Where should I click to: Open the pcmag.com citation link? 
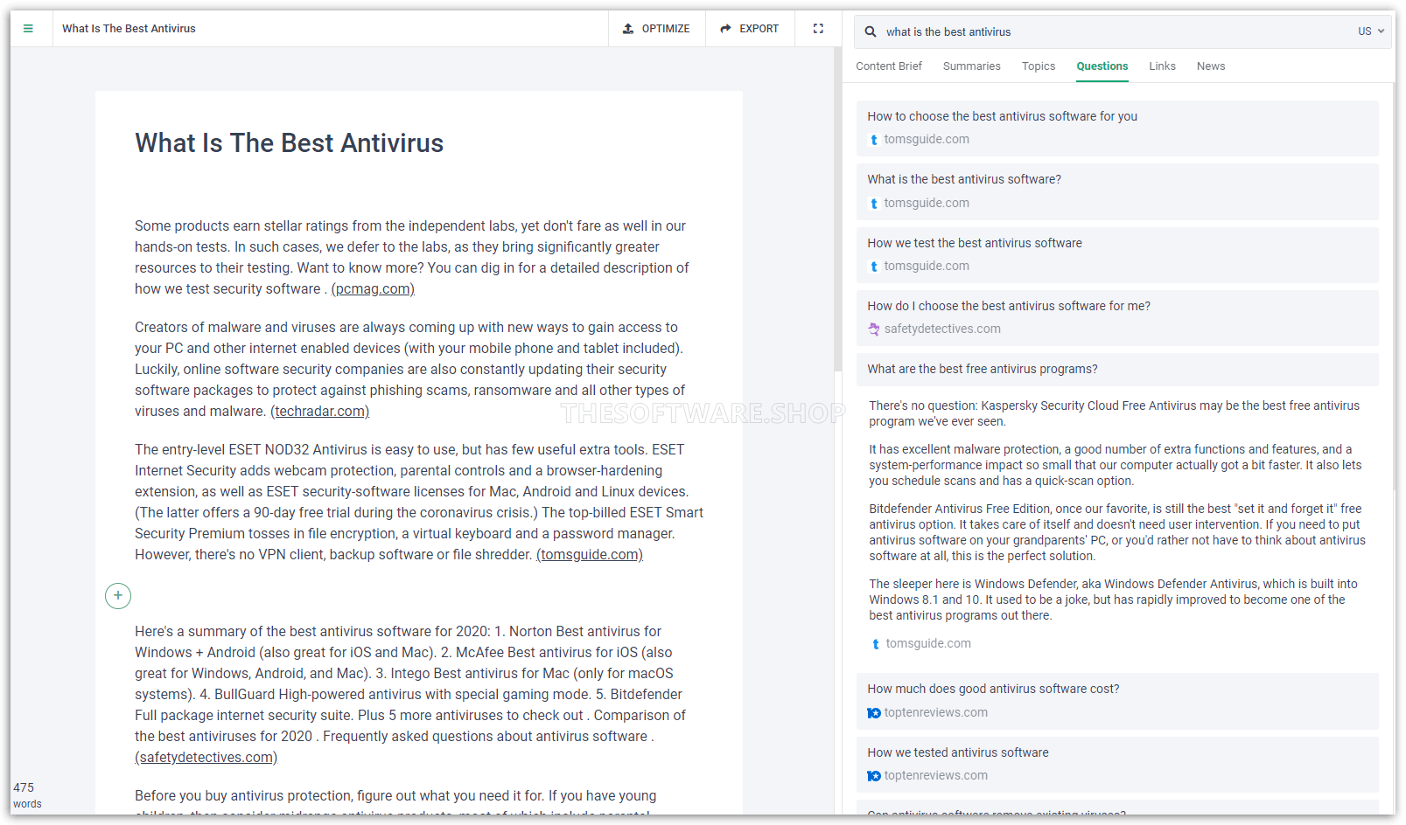click(x=373, y=289)
